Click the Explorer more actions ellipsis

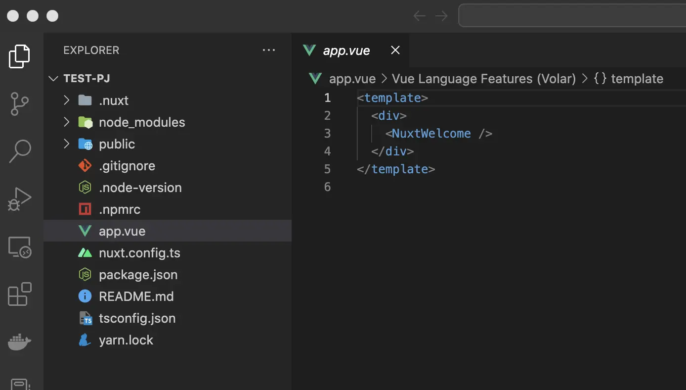(x=269, y=50)
